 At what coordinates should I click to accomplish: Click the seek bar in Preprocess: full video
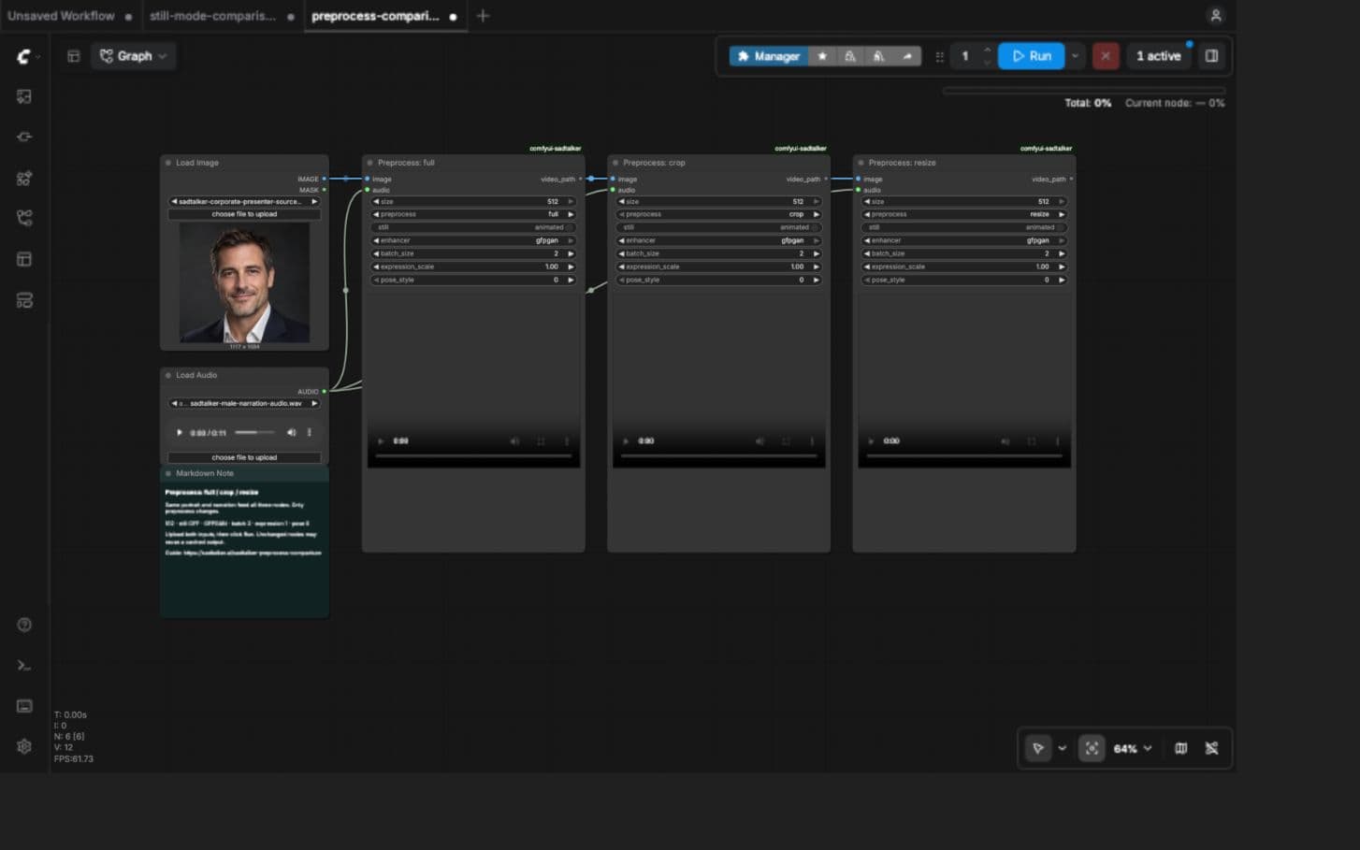473,455
